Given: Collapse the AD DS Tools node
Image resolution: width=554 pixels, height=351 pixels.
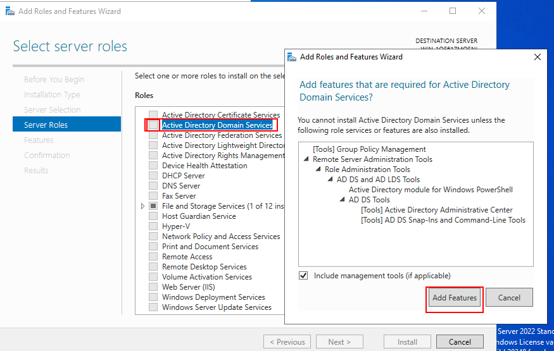Looking at the screenshot, I should pos(343,200).
